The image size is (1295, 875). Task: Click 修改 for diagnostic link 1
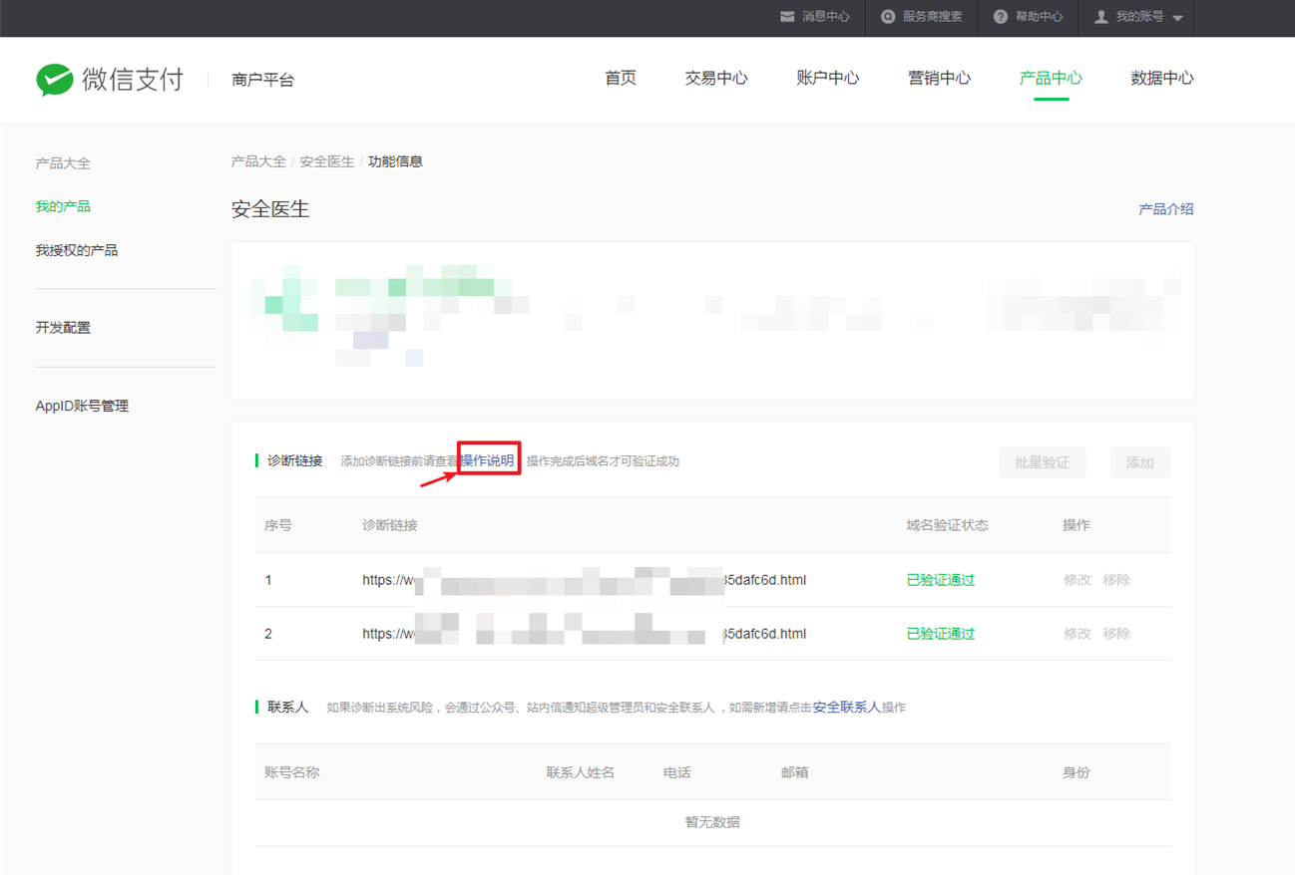pyautogui.click(x=1078, y=580)
